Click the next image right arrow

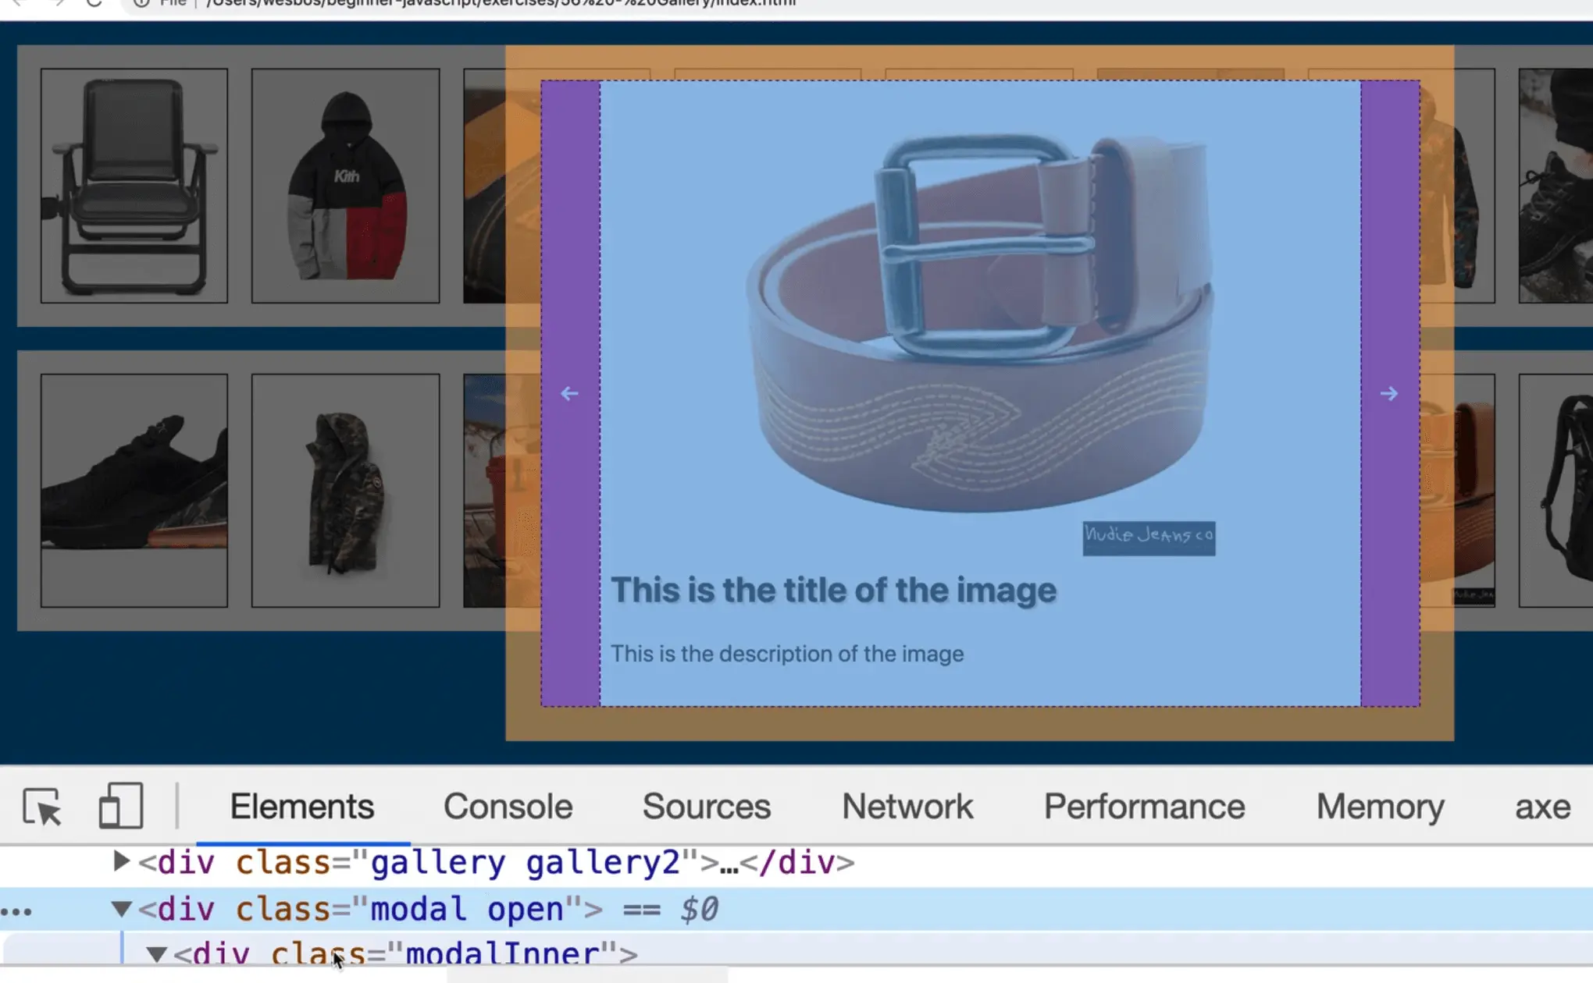coord(1388,394)
